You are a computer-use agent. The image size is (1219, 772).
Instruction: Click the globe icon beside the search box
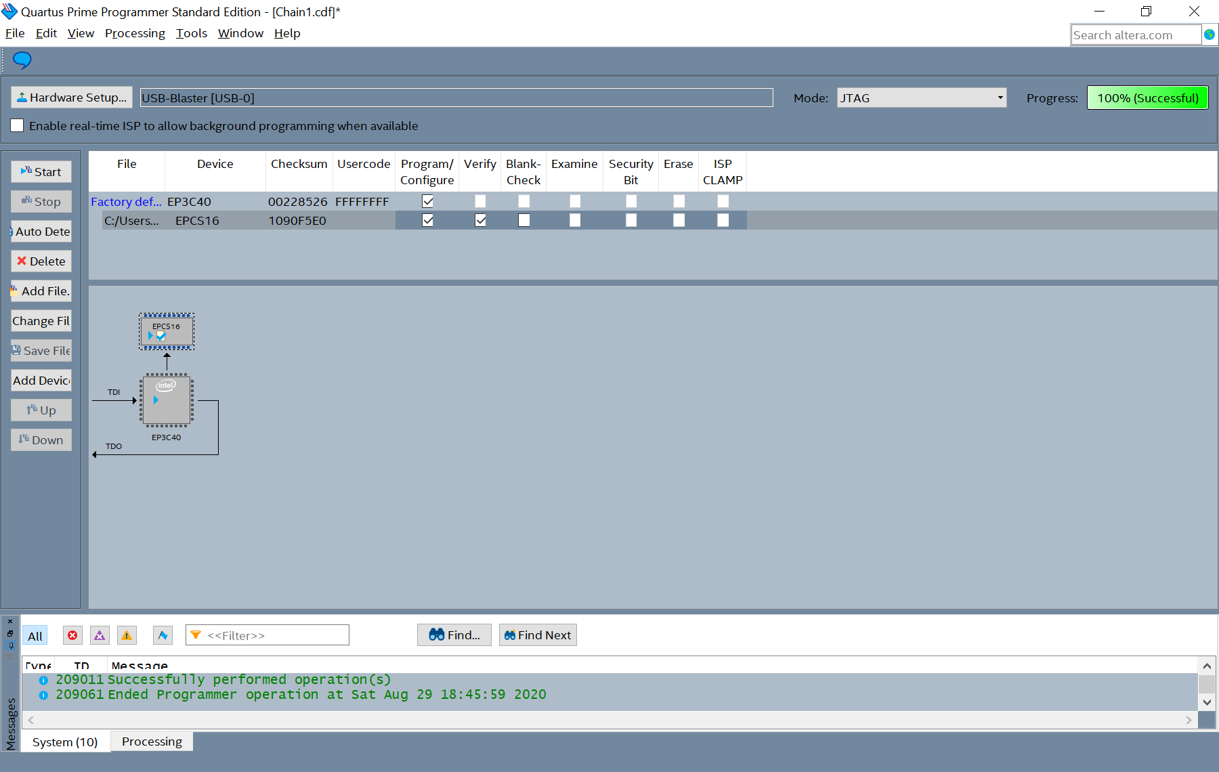(x=1210, y=35)
